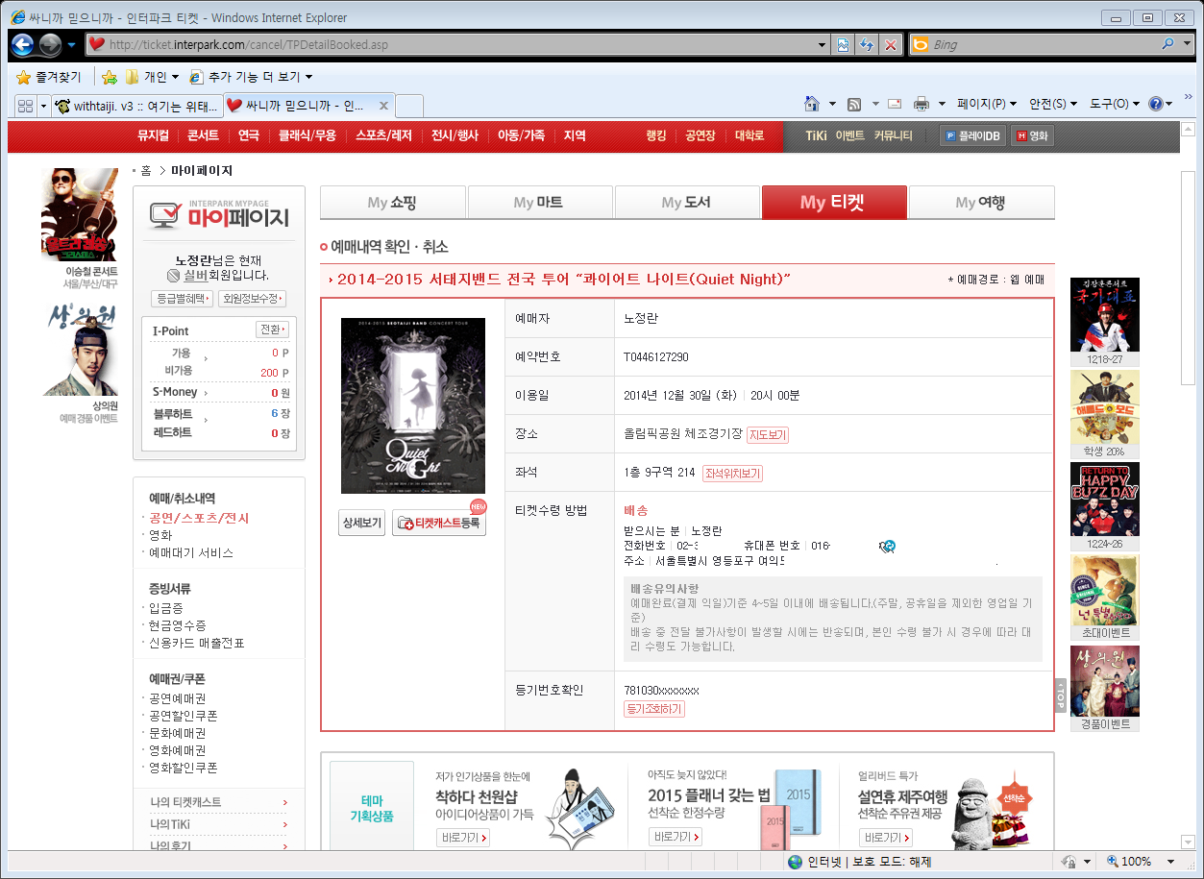Image resolution: width=1204 pixels, height=879 pixels.
Task: Click the Refresh page icon
Action: [866, 44]
